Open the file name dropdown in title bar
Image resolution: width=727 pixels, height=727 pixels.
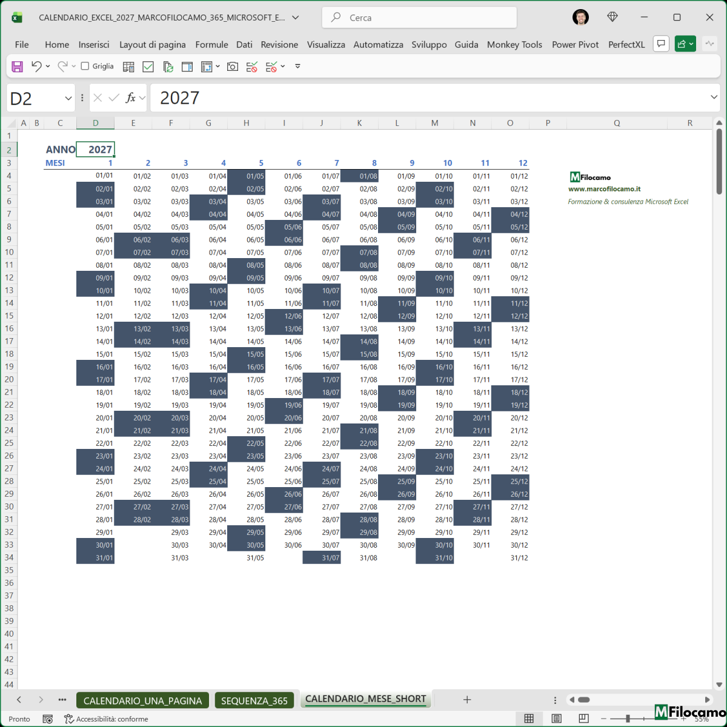coord(295,18)
